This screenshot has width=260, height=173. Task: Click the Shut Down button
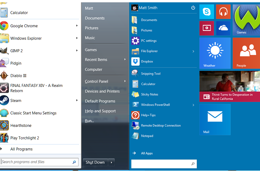pyautogui.click(x=95, y=162)
